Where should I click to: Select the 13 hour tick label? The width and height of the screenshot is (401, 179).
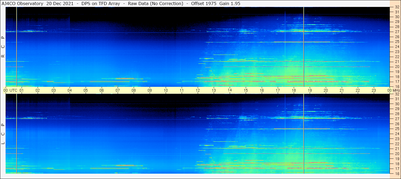pyautogui.click(x=214, y=90)
